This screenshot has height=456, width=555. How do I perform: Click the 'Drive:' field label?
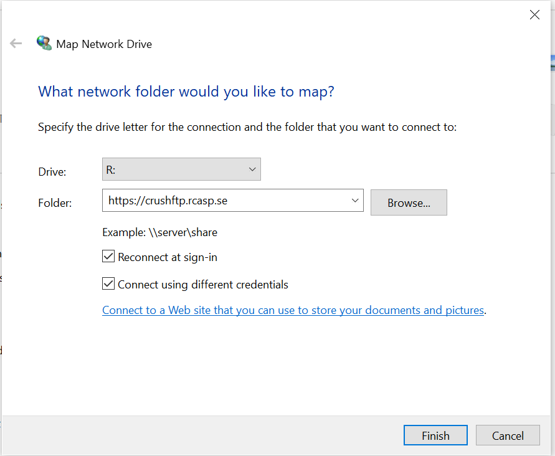pos(52,171)
